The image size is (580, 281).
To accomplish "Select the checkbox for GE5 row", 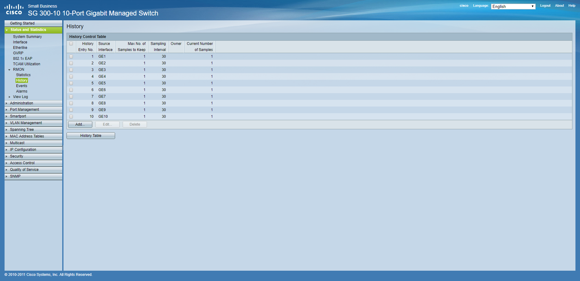I will [71, 83].
